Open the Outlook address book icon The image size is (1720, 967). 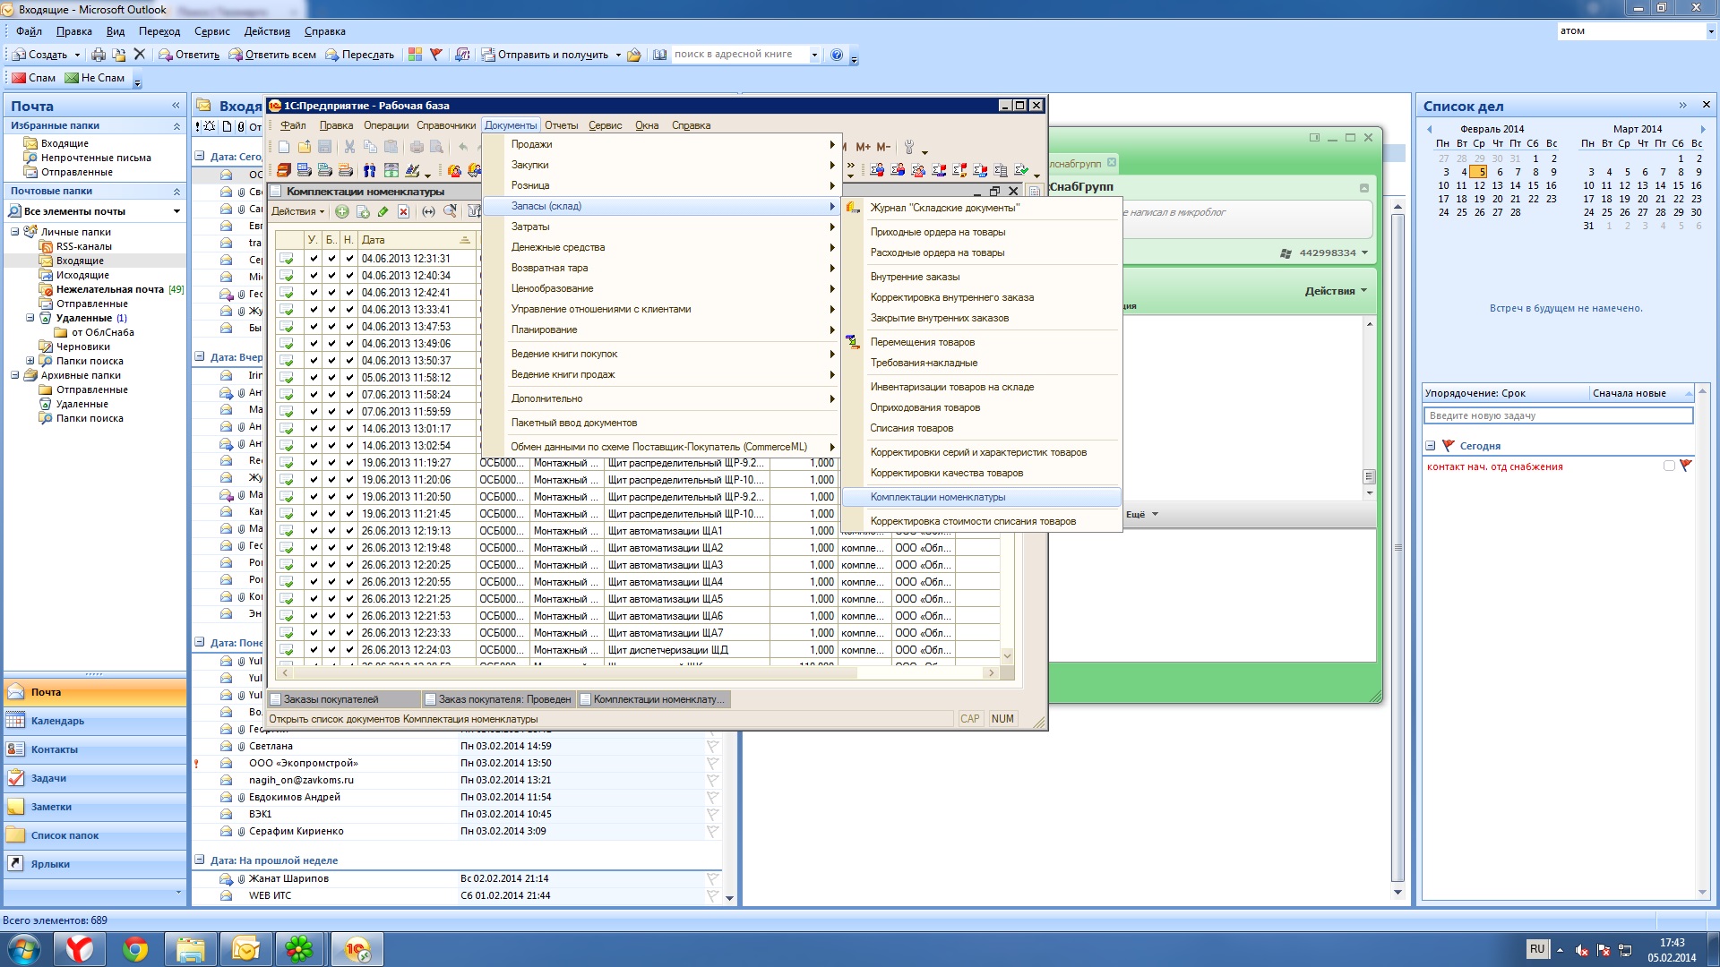660,55
